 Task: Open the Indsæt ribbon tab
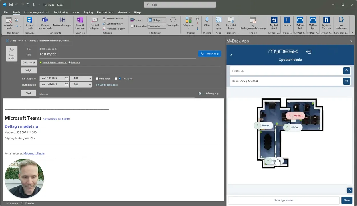coord(75,12)
